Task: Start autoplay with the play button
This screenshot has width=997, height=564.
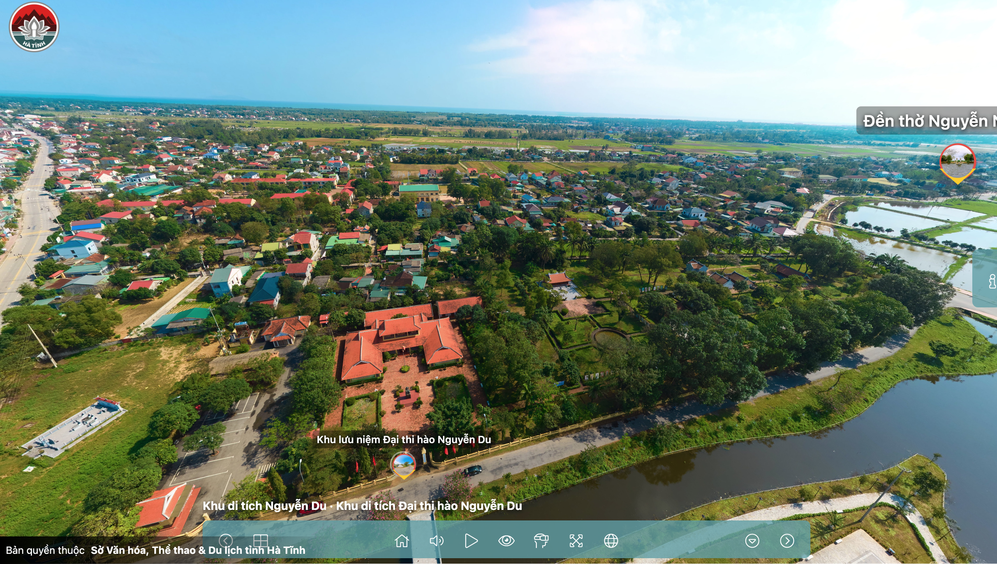Action: tap(471, 541)
